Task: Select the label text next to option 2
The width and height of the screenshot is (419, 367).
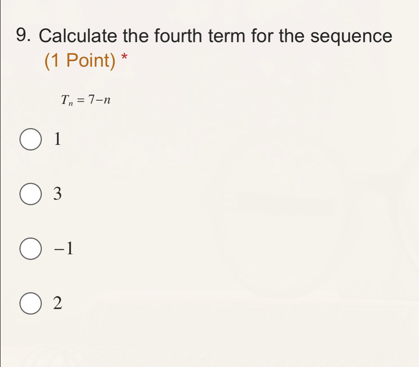Action: point(57,303)
